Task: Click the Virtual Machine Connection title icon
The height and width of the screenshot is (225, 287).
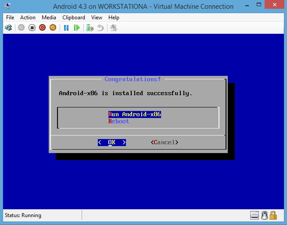Action: (8, 6)
